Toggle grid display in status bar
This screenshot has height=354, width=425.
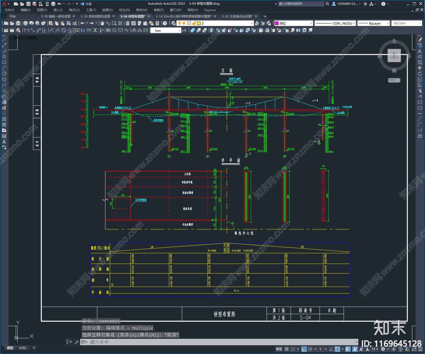pos(287,349)
